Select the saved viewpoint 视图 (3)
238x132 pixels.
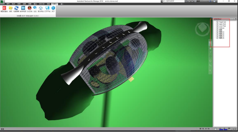[x=221, y=36]
